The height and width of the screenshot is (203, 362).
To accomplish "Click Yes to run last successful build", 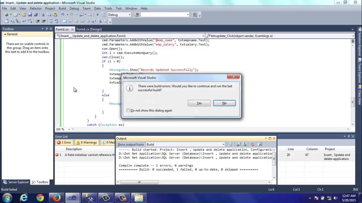I will coord(199,103).
